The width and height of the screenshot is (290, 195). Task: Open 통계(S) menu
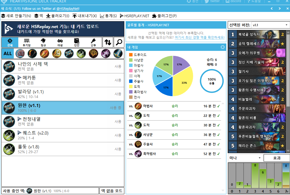pos(108,16)
